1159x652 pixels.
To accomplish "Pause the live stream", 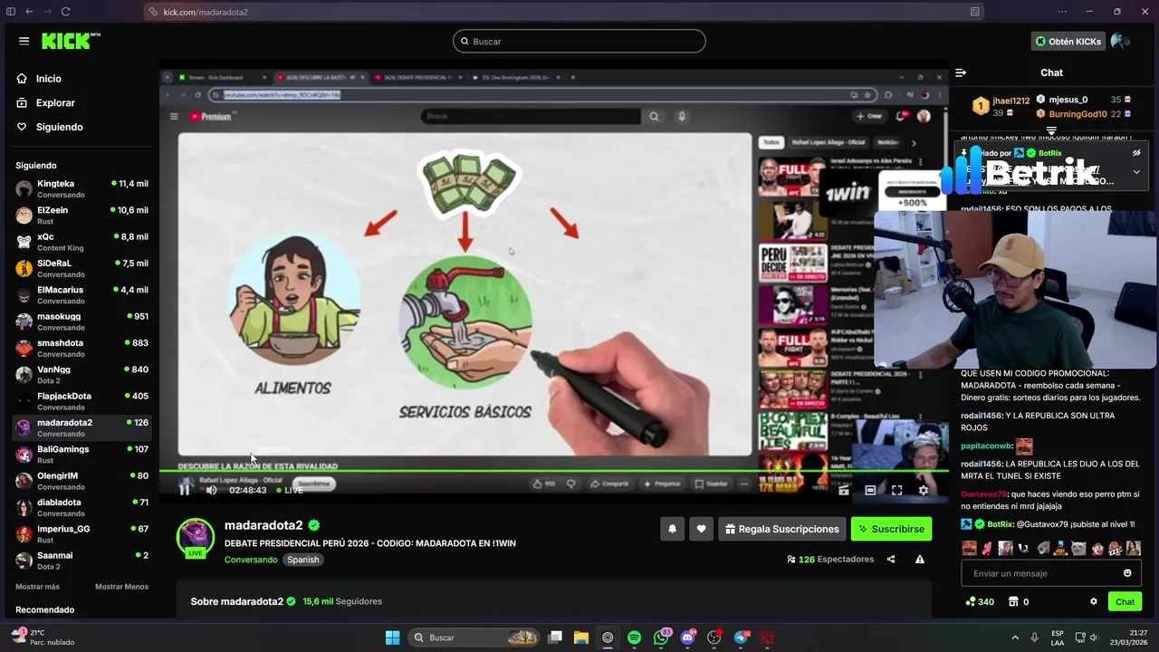I will 185,490.
